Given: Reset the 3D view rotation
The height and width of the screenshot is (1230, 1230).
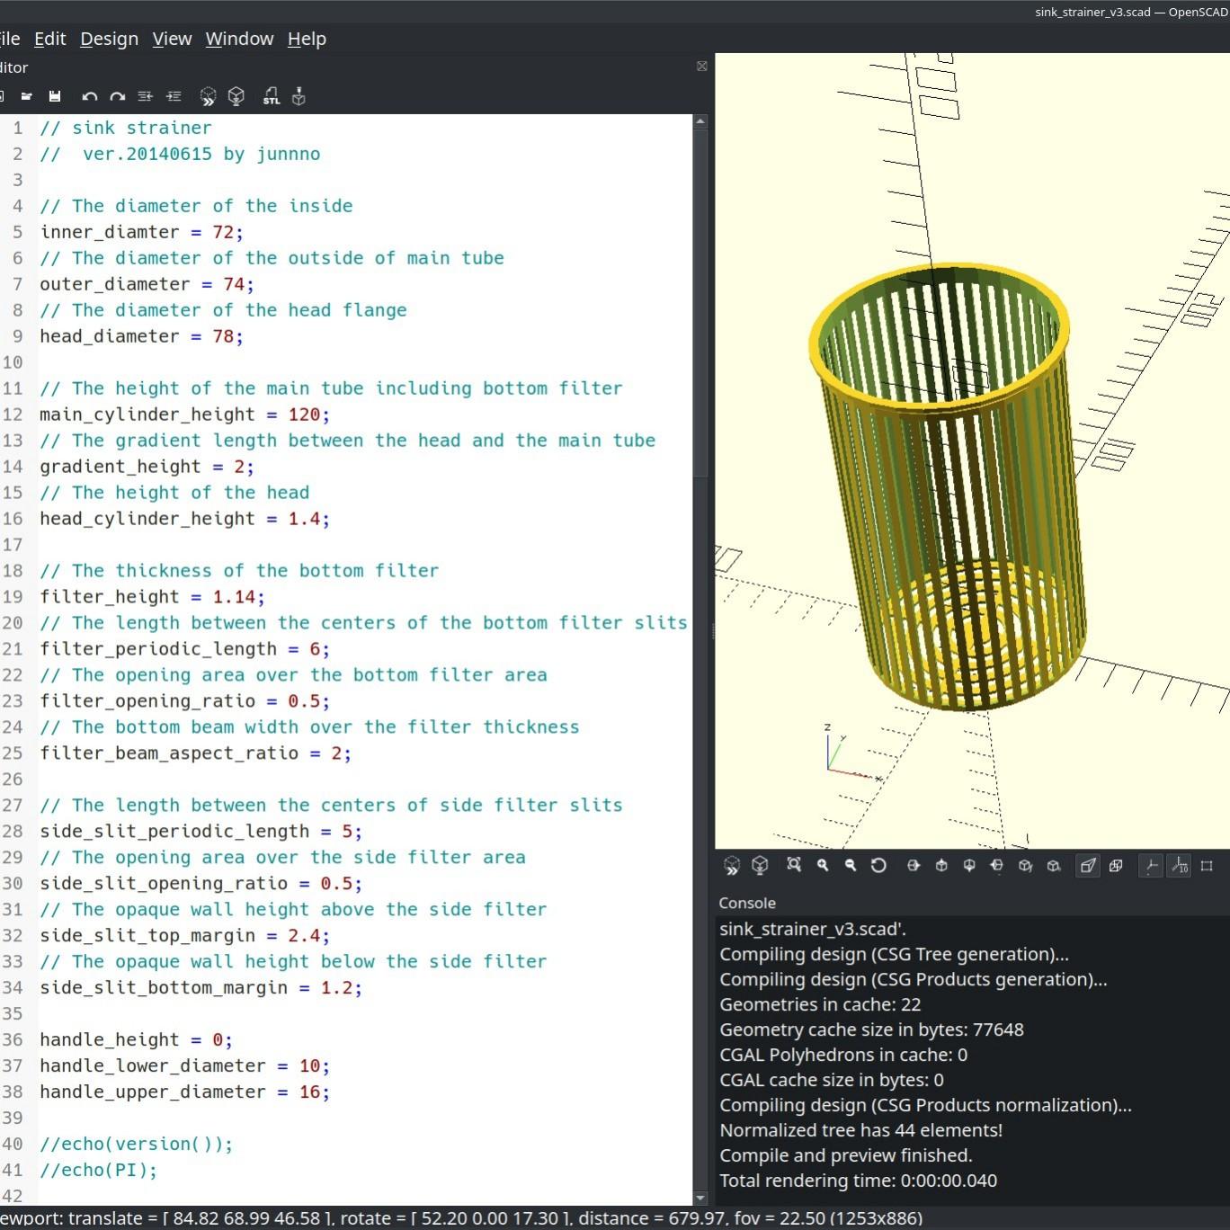Looking at the screenshot, I should pyautogui.click(x=878, y=865).
